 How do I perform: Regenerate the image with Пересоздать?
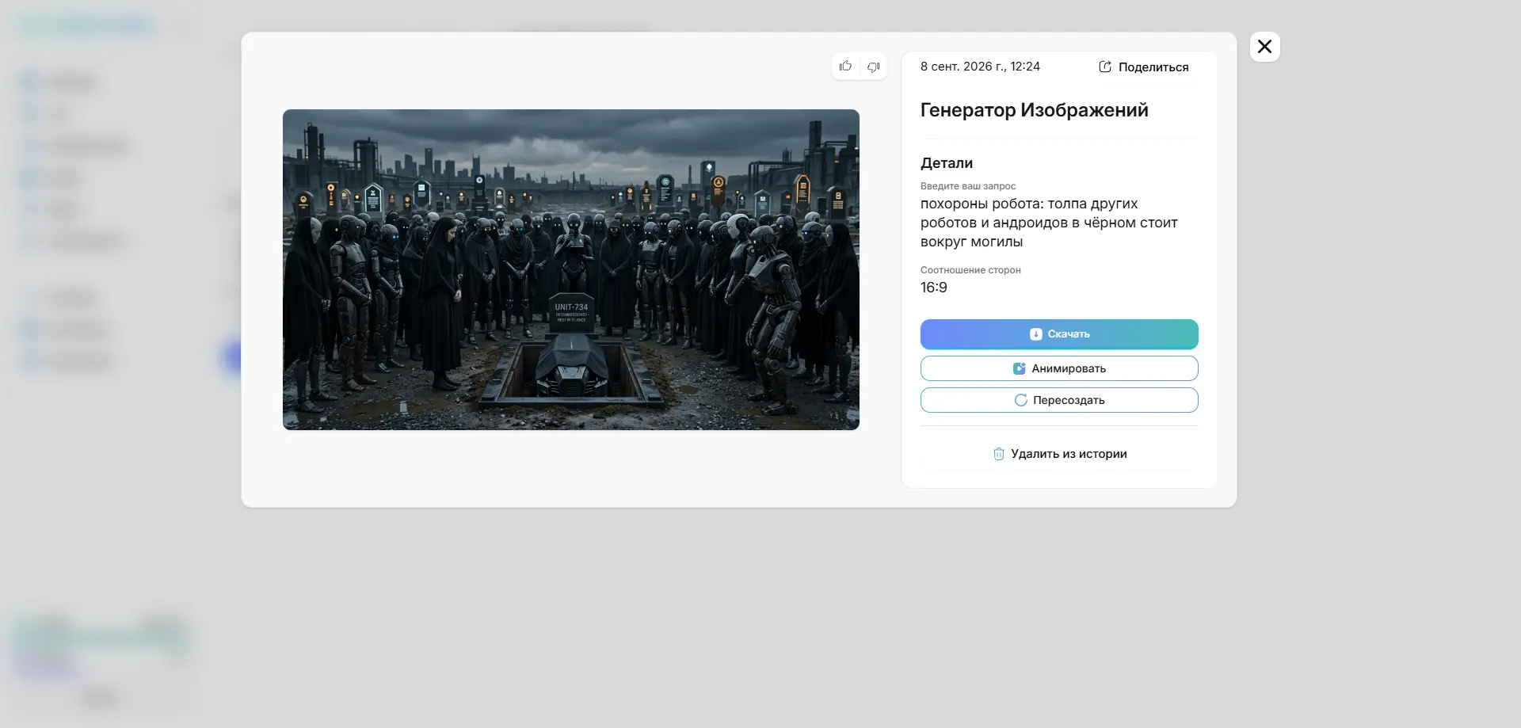1059,400
